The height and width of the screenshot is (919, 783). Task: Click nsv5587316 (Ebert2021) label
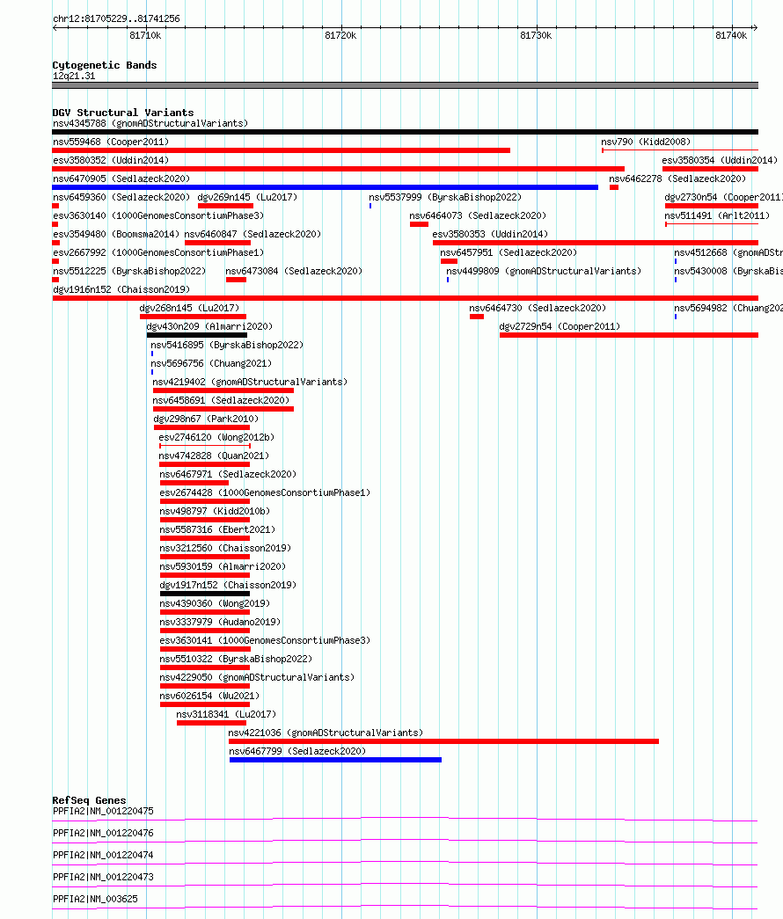217,529
